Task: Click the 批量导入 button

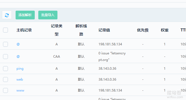Action: (x=48, y=15)
